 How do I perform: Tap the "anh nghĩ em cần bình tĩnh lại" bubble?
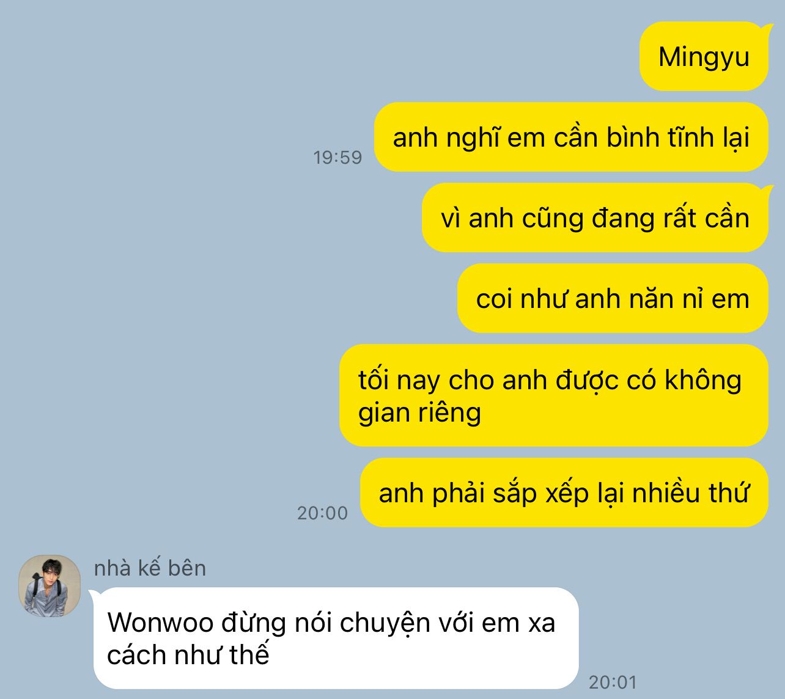(571, 137)
